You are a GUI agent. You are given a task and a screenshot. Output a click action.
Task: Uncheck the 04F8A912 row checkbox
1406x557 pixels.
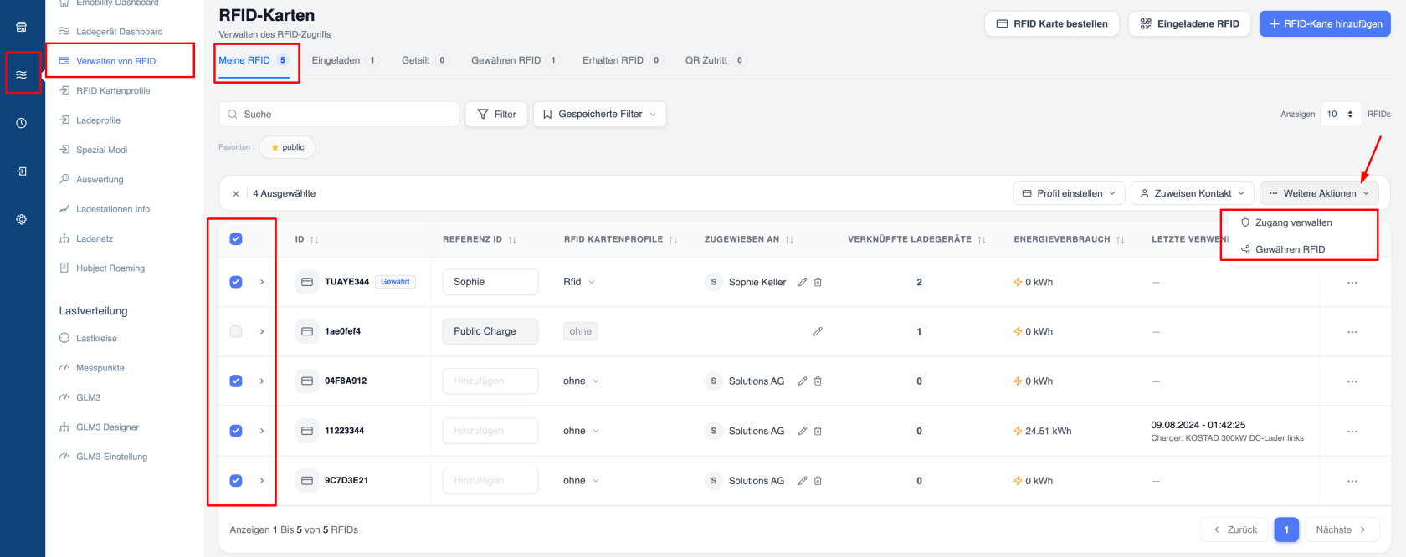[236, 381]
